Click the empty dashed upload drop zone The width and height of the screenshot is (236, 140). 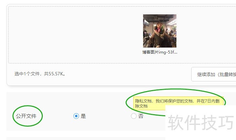pos(75,34)
